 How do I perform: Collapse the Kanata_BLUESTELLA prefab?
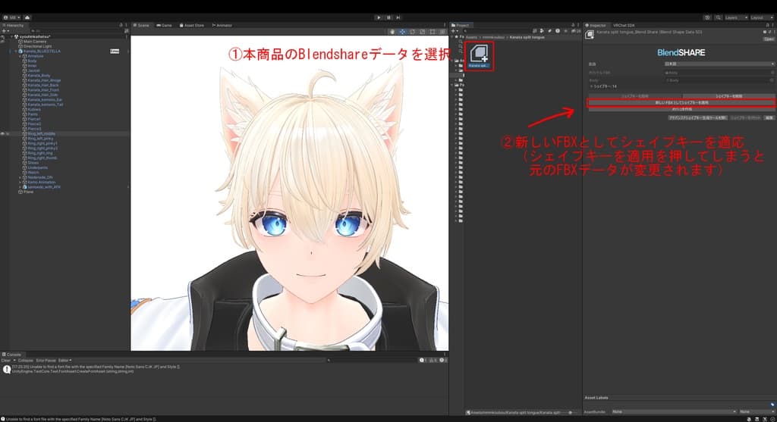pyautogui.click(x=16, y=51)
